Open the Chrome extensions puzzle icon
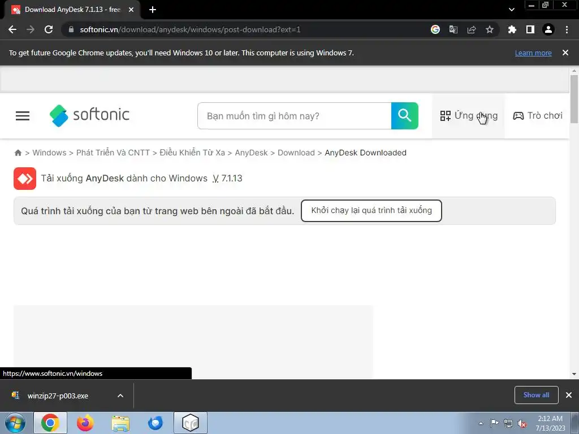 tap(512, 29)
